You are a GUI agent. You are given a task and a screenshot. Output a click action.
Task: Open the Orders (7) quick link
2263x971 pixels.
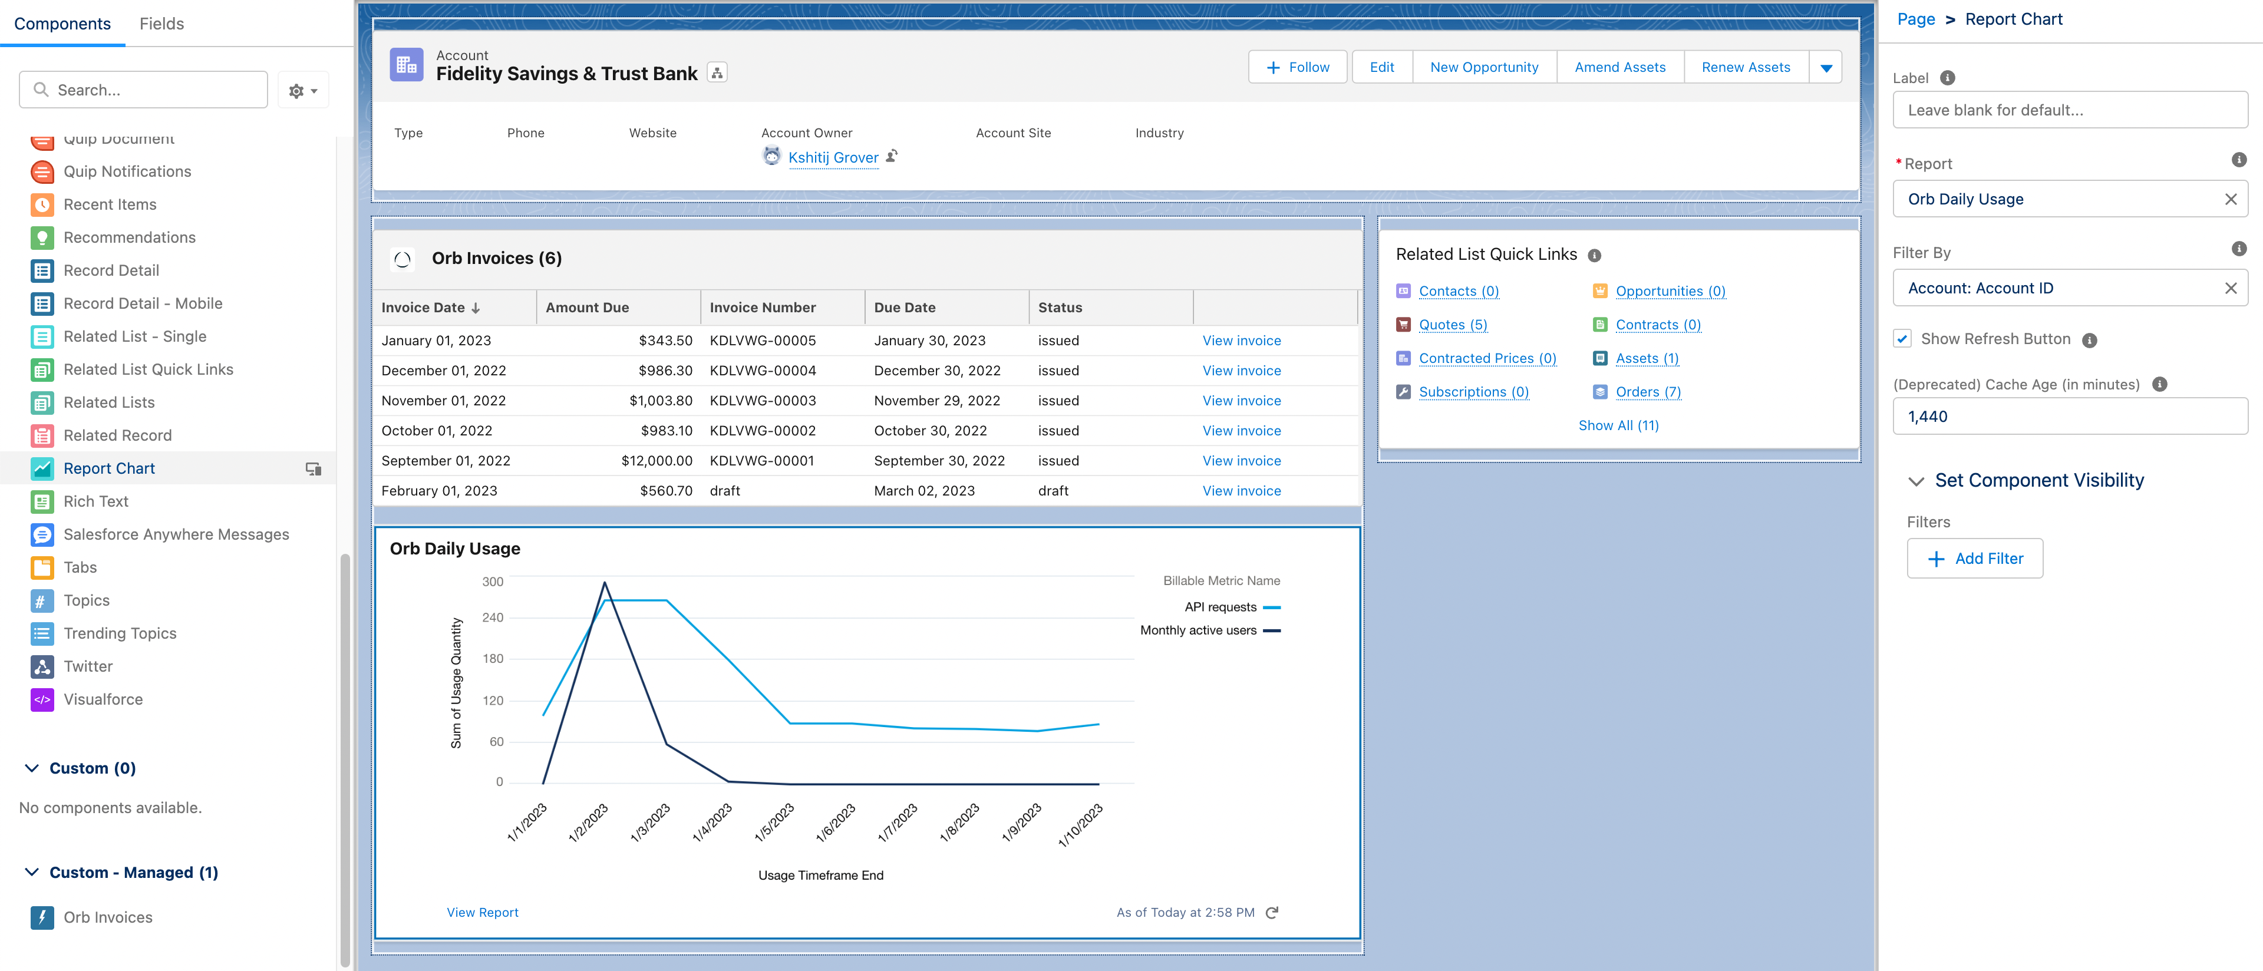[1648, 392]
